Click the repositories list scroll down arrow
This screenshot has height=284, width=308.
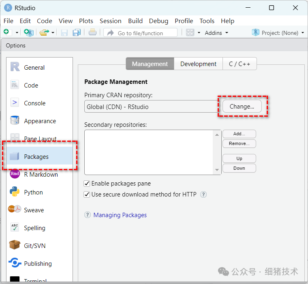click(x=217, y=170)
